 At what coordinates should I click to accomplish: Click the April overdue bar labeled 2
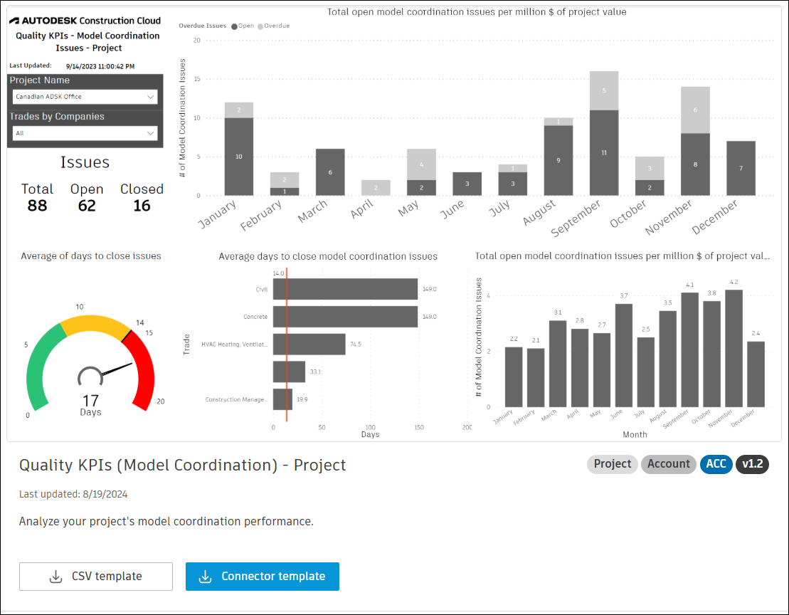point(376,188)
